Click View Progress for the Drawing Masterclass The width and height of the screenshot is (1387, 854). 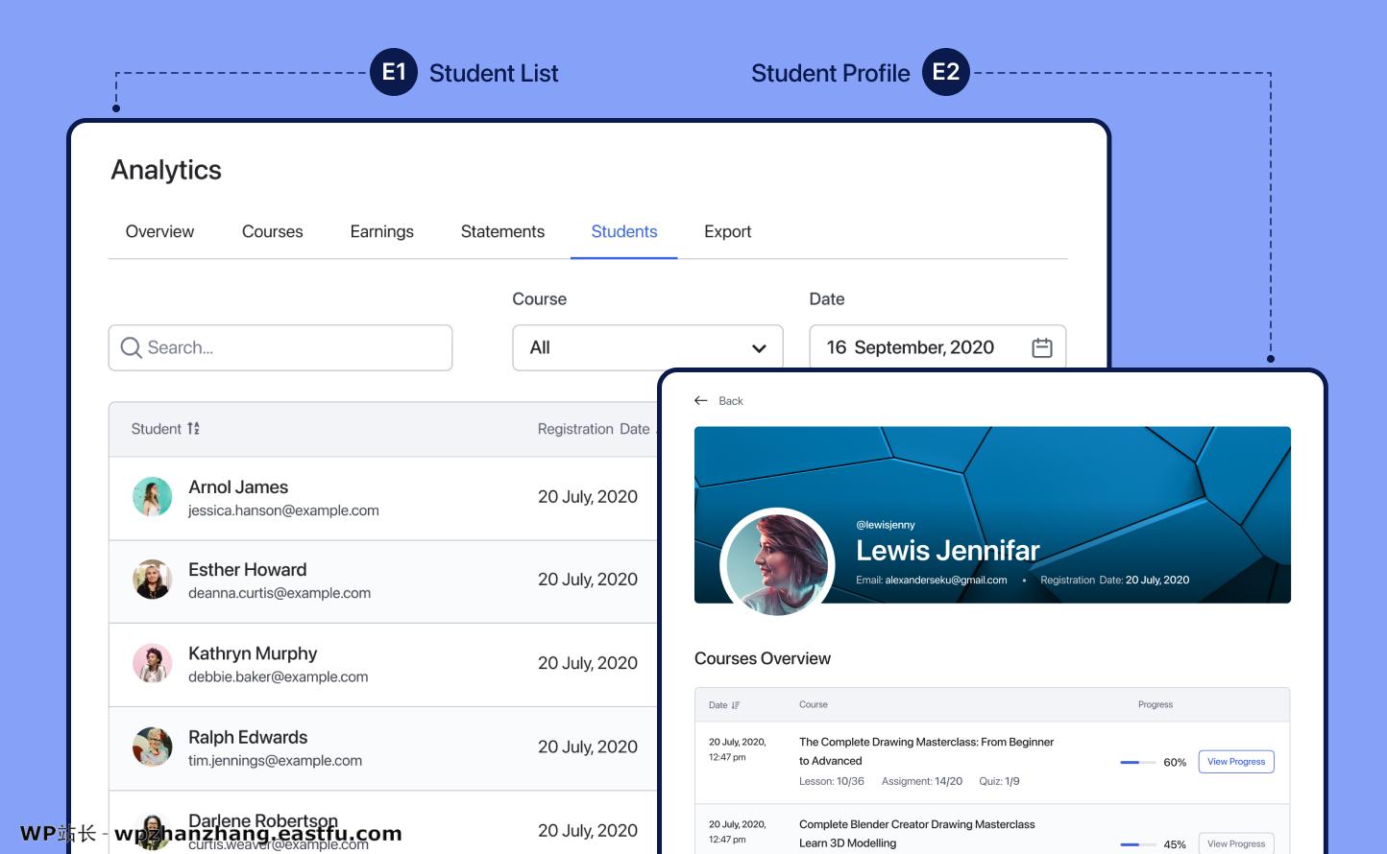point(1235,761)
